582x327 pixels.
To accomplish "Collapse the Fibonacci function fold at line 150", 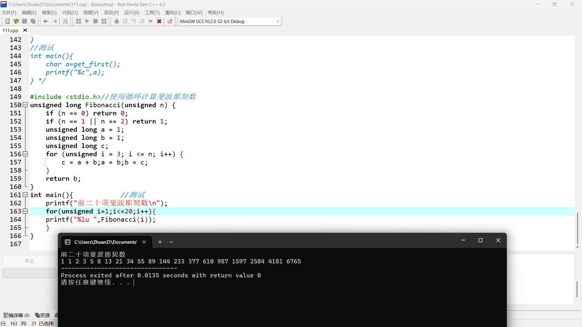I will (x=25, y=105).
